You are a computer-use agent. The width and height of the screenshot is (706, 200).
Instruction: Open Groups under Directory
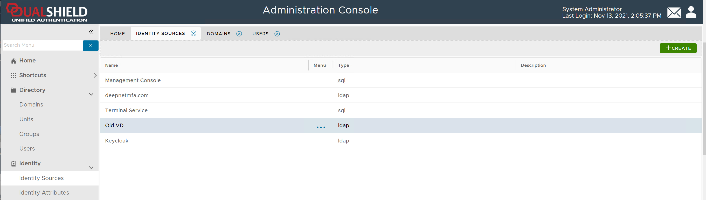coord(29,134)
